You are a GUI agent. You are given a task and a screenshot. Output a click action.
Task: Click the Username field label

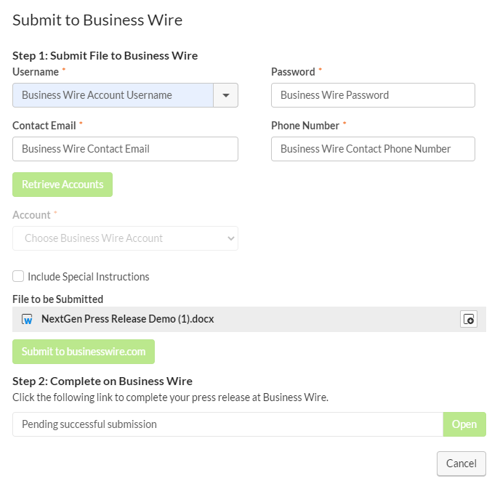[x=36, y=72]
